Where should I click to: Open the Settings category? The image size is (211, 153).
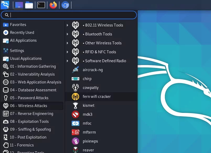pos(32,51)
